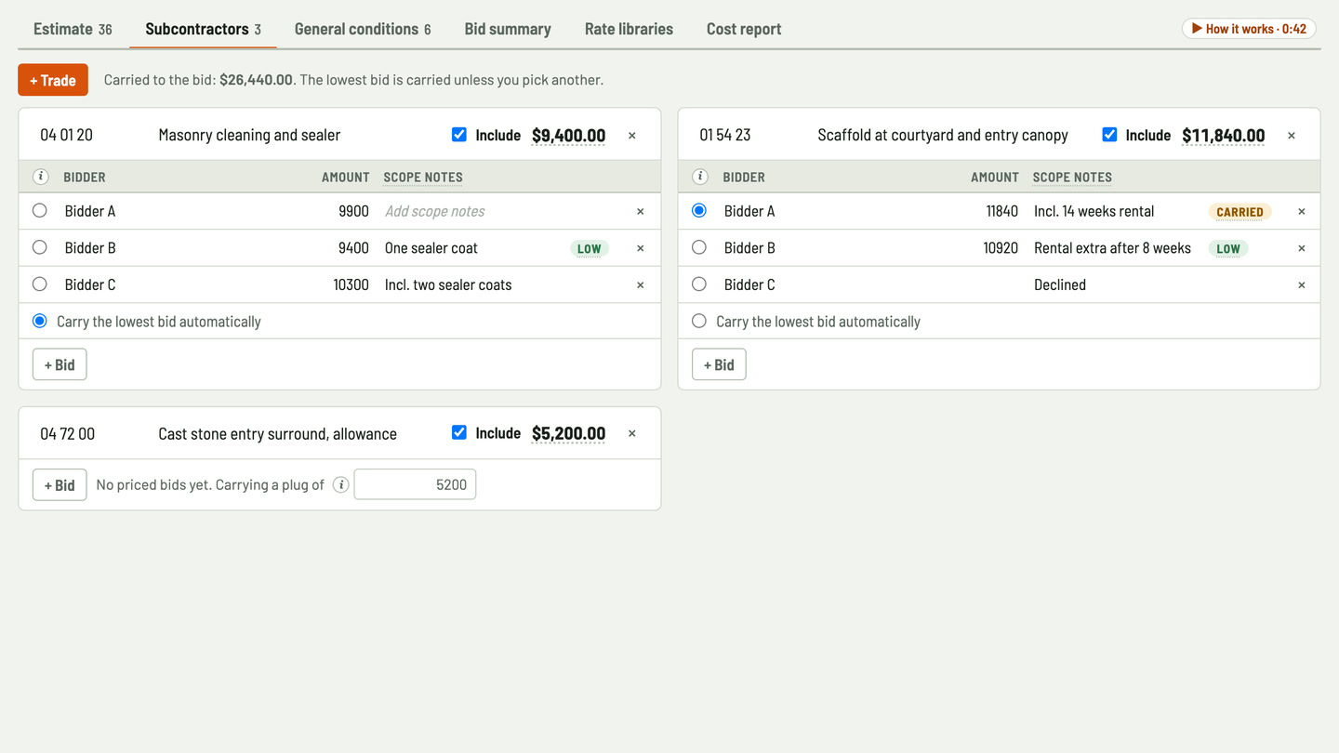Remove the Masonry cleaning and sealer trade
The image size is (1339, 753).
tap(632, 136)
